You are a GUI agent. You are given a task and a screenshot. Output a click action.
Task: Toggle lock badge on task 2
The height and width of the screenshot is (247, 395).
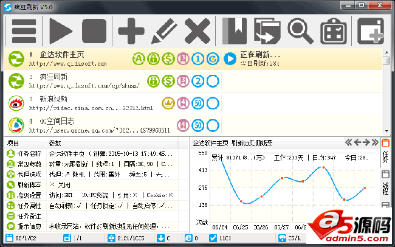[x=153, y=81]
